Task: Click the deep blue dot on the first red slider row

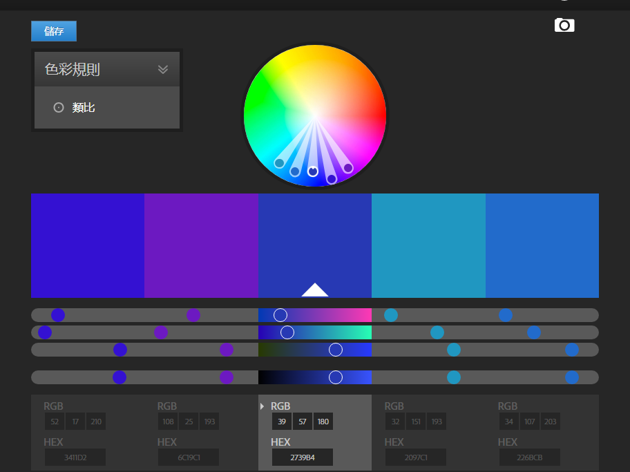Action: click(58, 315)
